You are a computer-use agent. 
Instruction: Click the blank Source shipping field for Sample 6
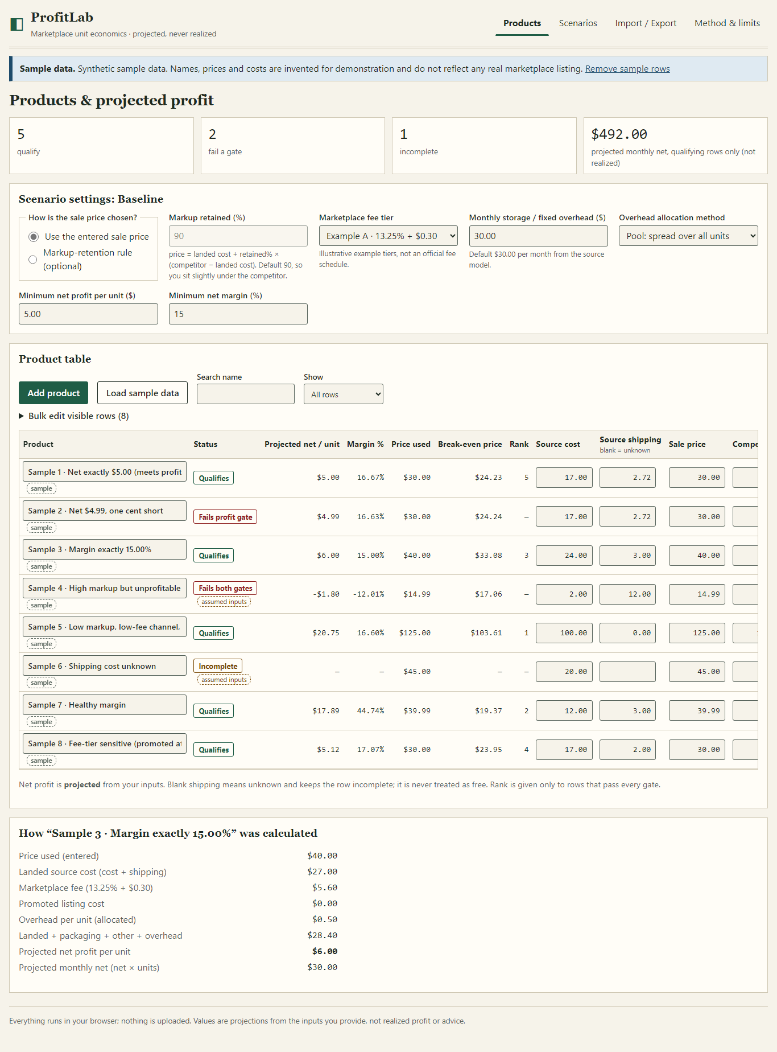[627, 672]
